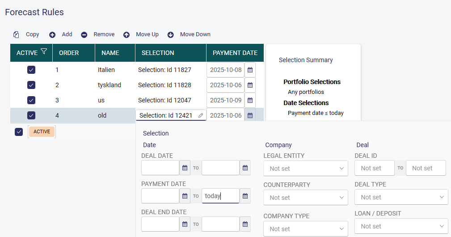This screenshot has width=451, height=237.
Task: Expand the Deal Type dropdown
Action: 401,197
